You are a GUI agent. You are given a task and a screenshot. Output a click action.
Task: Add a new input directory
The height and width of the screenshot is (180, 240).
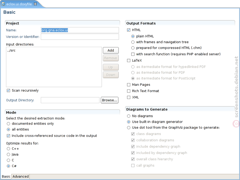pyautogui.click(x=111, y=50)
